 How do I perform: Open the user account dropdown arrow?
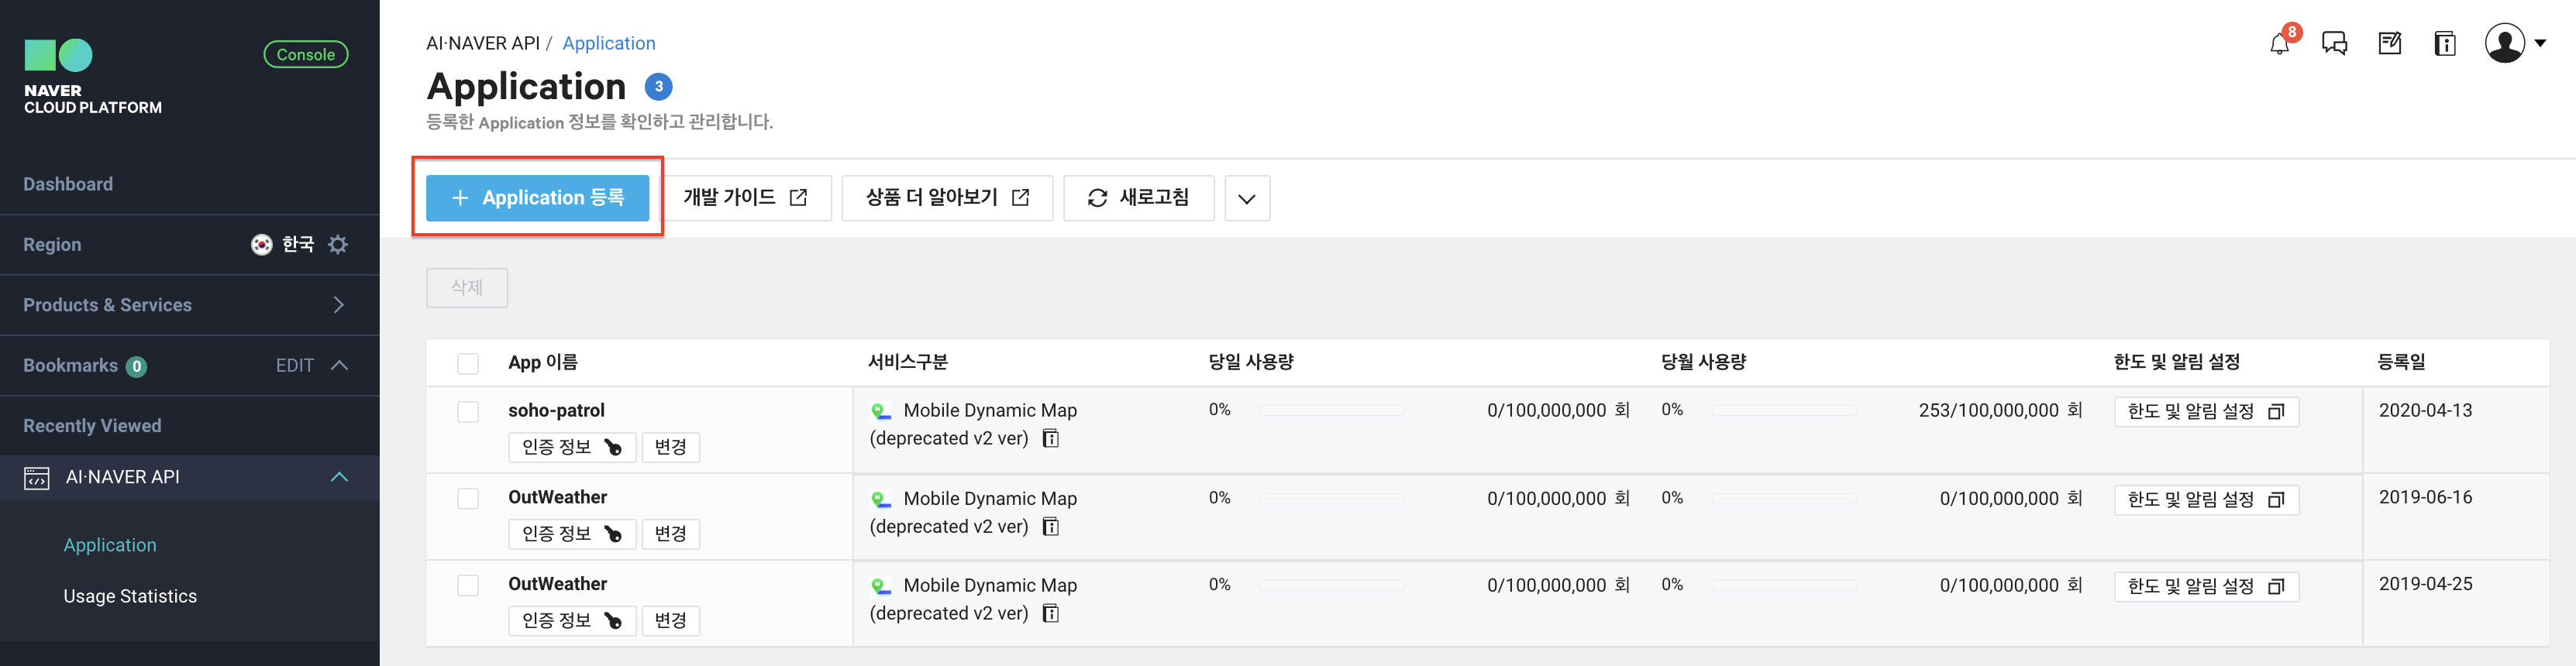2540,43
